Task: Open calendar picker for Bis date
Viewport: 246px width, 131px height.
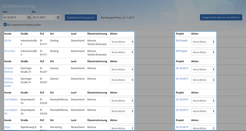Action: pos(58,17)
